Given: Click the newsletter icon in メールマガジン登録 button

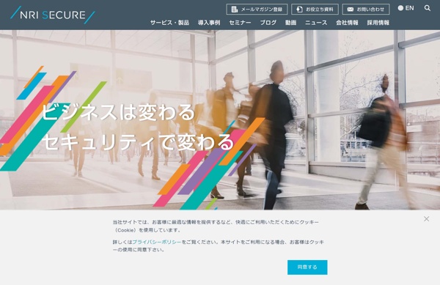Looking at the screenshot, I should coord(235,10).
